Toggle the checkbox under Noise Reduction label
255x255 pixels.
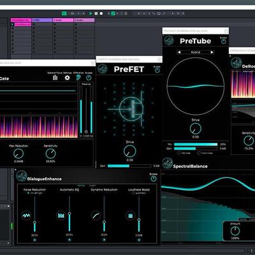click(x=29, y=193)
